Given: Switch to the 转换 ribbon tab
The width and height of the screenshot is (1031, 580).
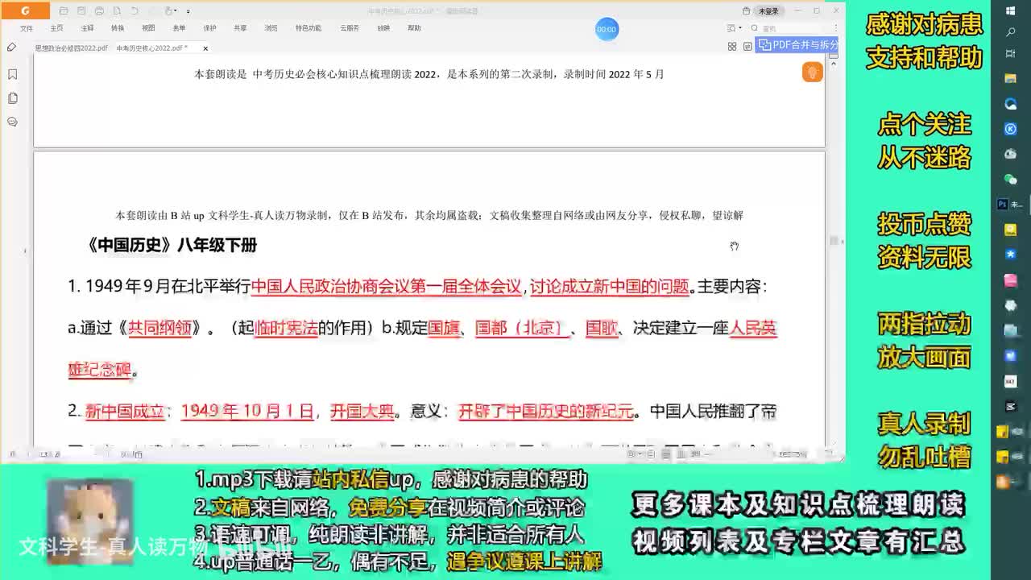Looking at the screenshot, I should 118,28.
